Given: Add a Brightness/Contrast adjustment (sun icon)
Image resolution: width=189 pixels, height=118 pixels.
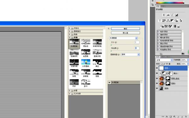Looking at the screenshot, I should tap(164, 15).
